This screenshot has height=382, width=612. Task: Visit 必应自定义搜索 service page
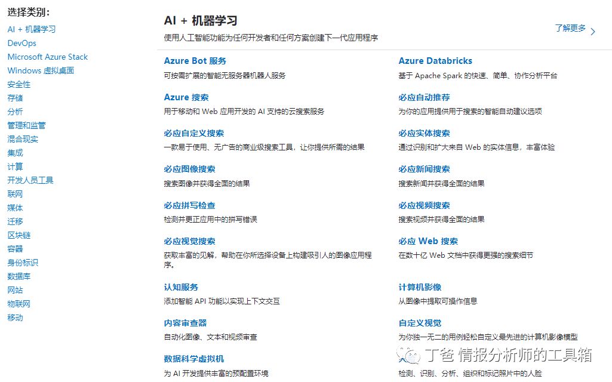click(x=194, y=133)
